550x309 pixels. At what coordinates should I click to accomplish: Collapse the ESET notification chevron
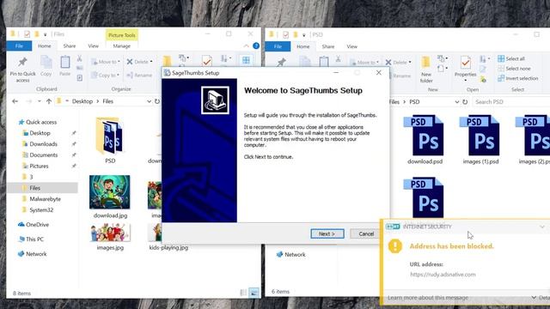pos(542,227)
